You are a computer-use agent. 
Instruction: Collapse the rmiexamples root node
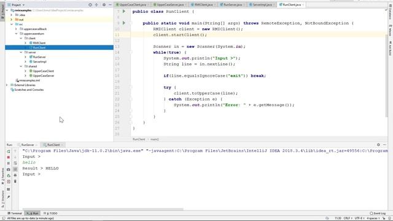point(7,10)
